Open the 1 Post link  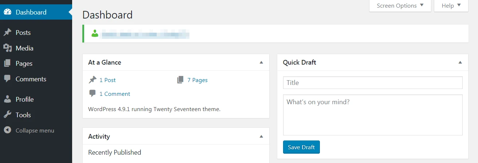tap(107, 80)
